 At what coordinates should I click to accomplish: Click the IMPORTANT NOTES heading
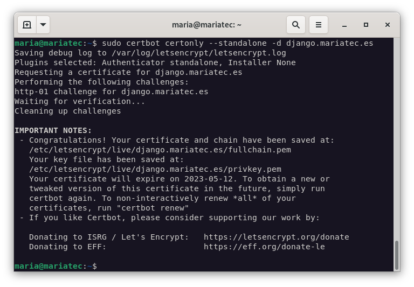click(x=53, y=130)
